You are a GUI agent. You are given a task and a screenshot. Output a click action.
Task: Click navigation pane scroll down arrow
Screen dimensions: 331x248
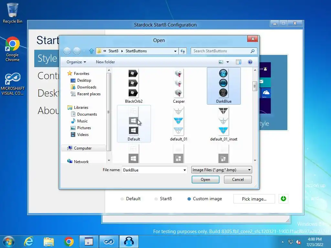pyautogui.click(x=109, y=160)
